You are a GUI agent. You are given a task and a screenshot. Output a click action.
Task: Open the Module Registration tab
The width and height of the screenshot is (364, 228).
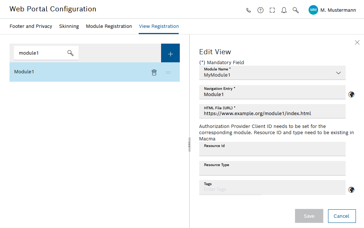click(109, 26)
